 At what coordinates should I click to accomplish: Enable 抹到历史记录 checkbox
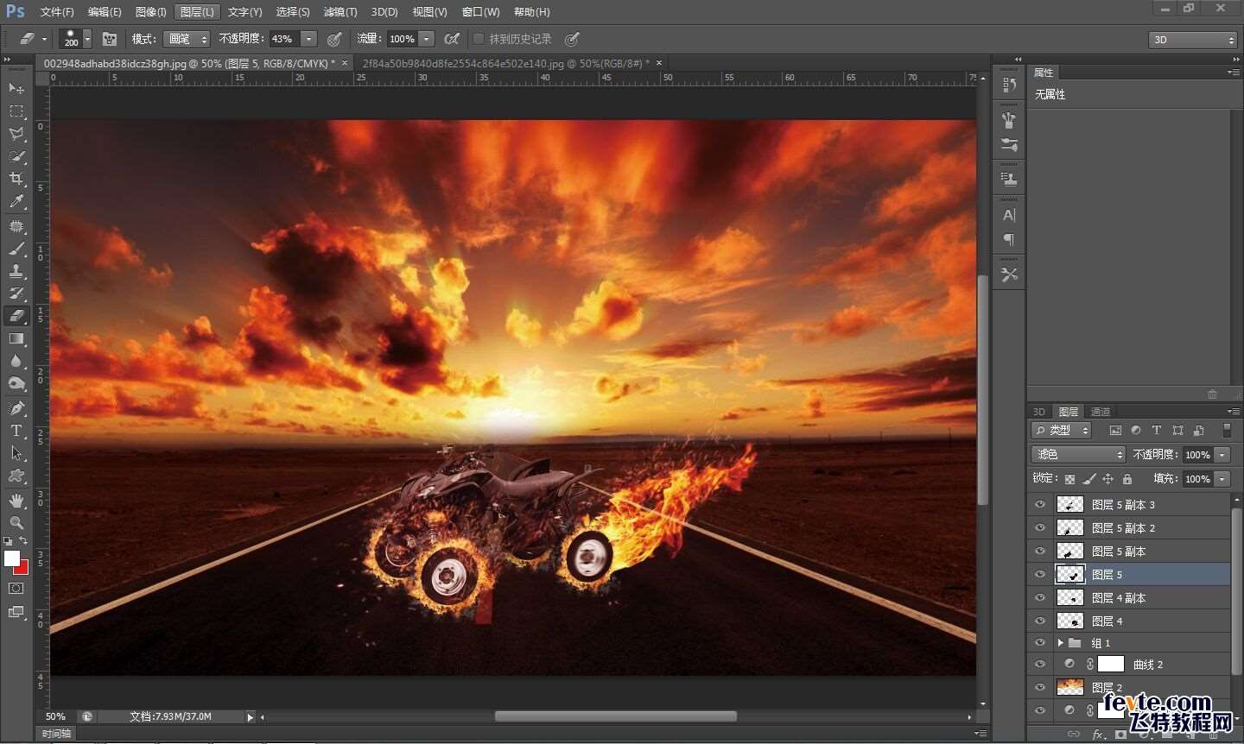[x=479, y=39]
